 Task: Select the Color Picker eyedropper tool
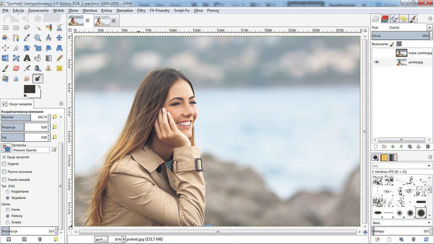click(x=27, y=38)
